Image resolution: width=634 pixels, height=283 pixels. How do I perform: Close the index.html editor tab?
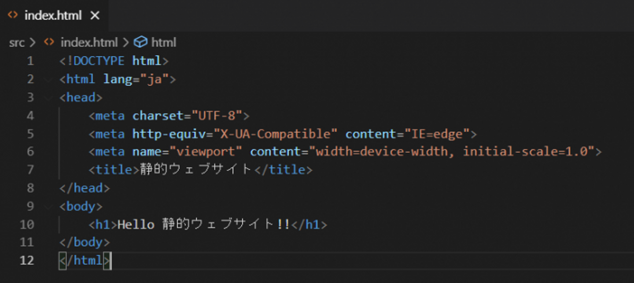click(x=95, y=15)
